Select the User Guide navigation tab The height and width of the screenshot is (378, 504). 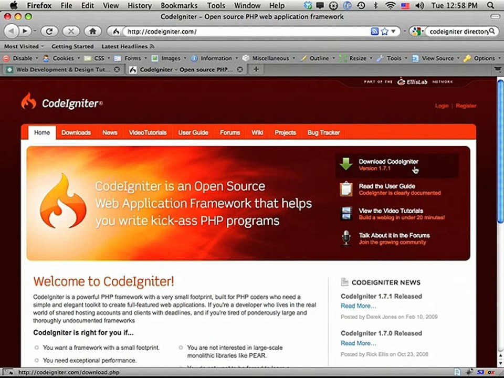(x=193, y=132)
